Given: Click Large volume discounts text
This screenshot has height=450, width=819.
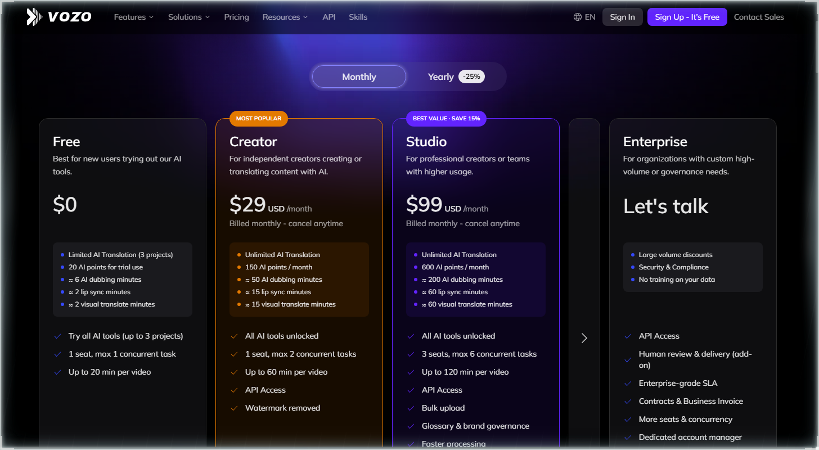Looking at the screenshot, I should [x=676, y=255].
